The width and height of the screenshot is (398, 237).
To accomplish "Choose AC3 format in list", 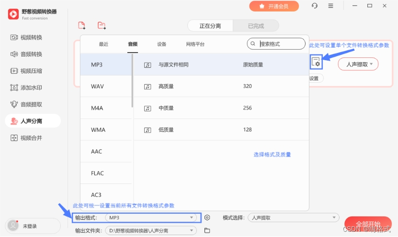I will pyautogui.click(x=106, y=195).
